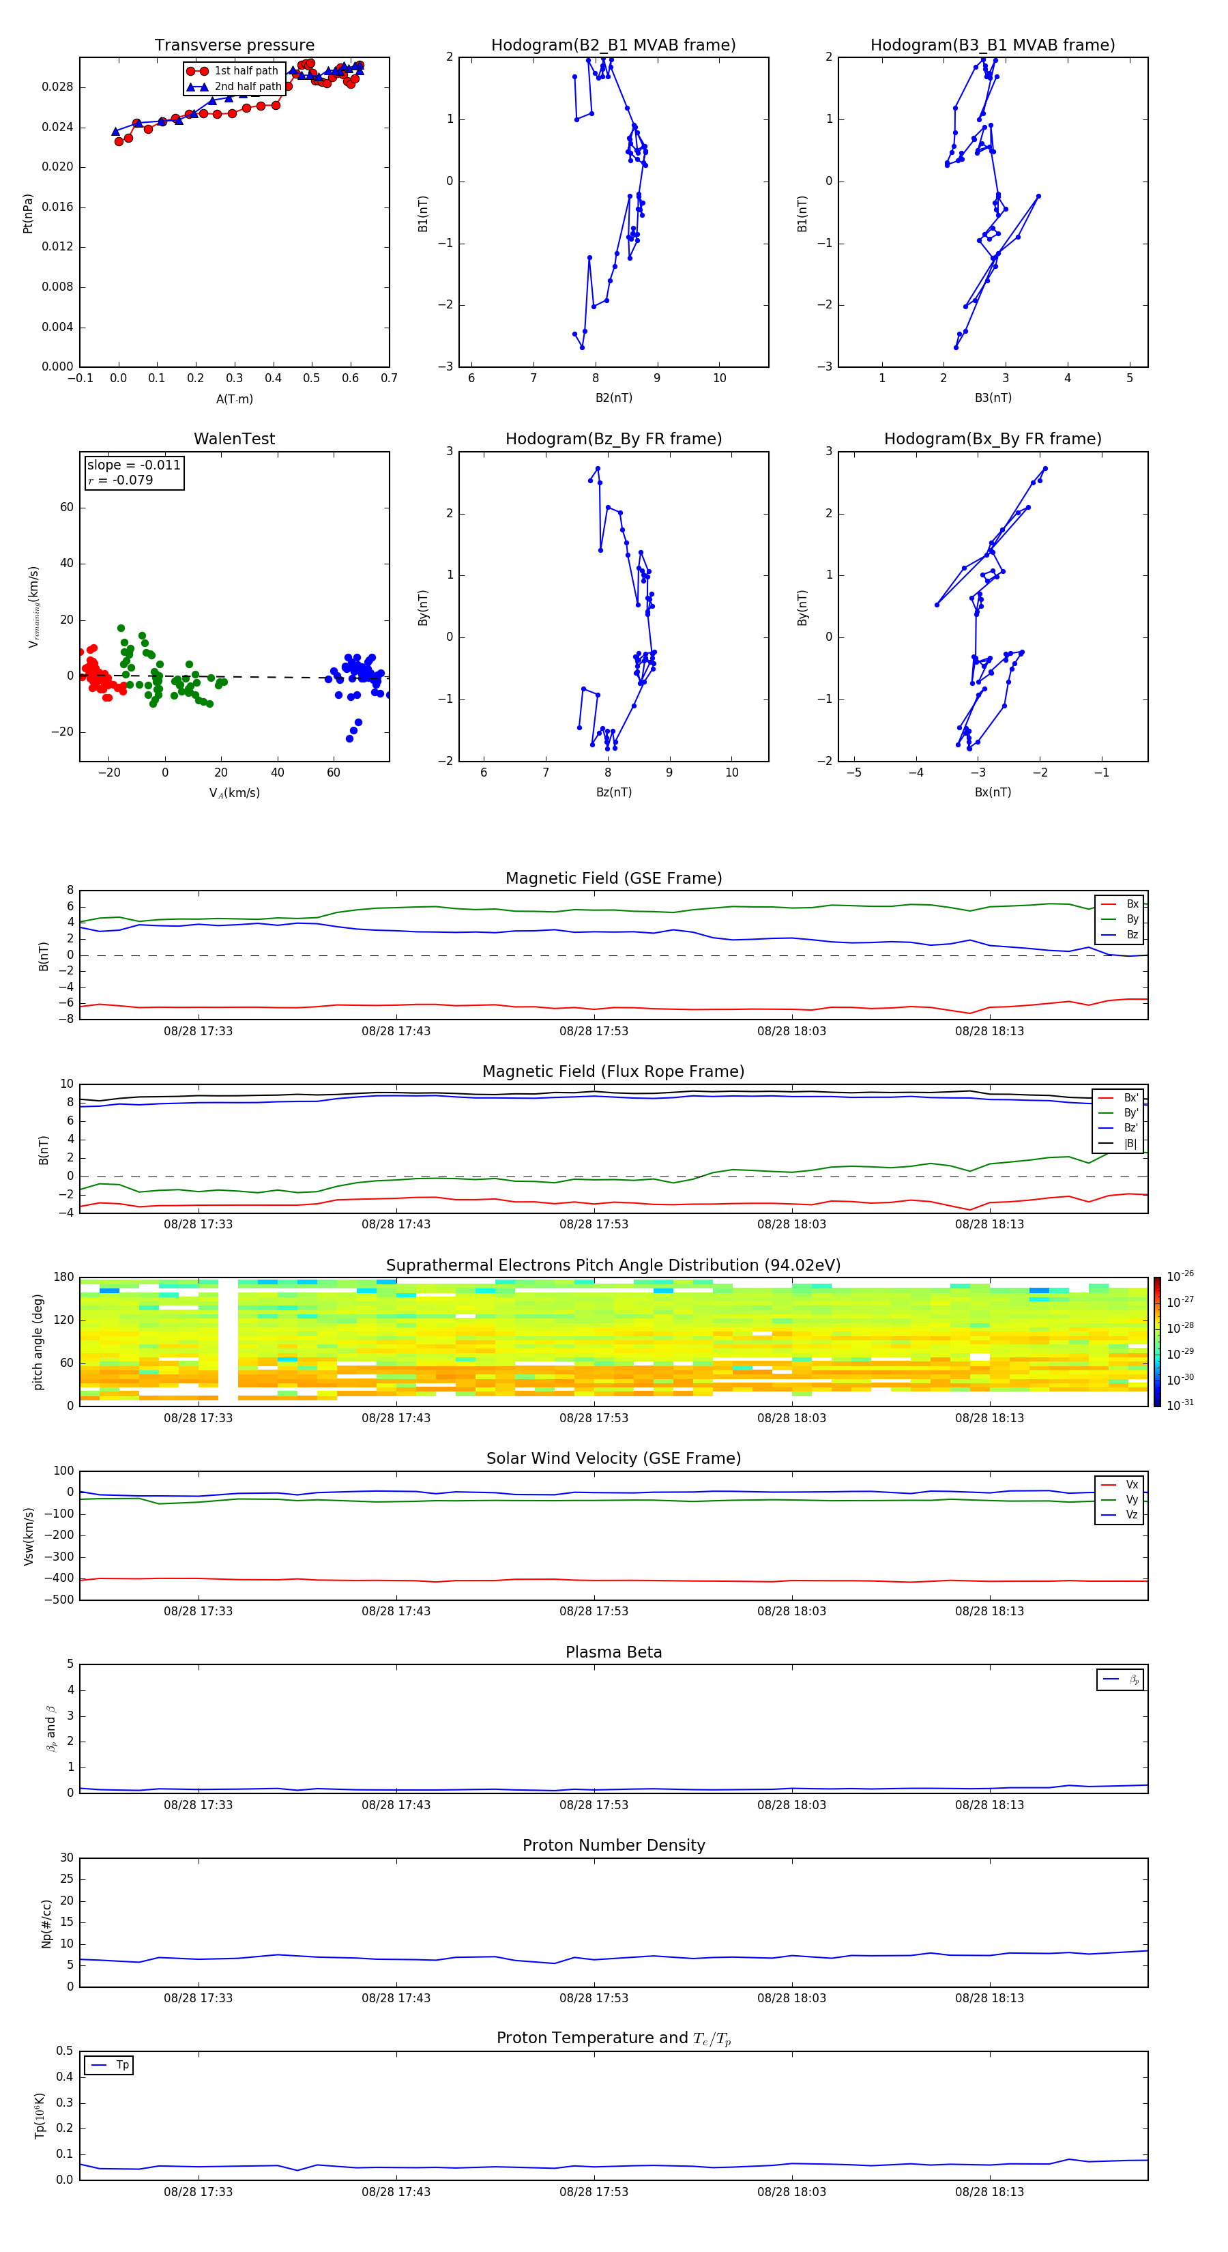
Task: Click the 'Magnetic Field (GSE Frame)' title
Action: pos(613,878)
